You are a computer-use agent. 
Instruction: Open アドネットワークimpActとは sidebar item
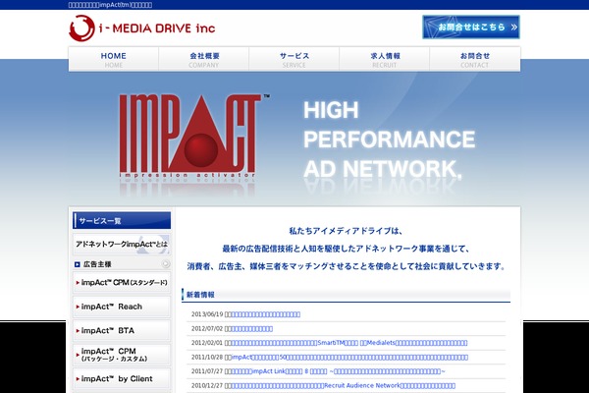(x=122, y=244)
